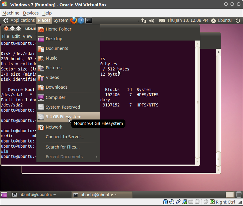Click the Ubuntu logo icon
243x206 pixels.
click(x=5, y=21)
